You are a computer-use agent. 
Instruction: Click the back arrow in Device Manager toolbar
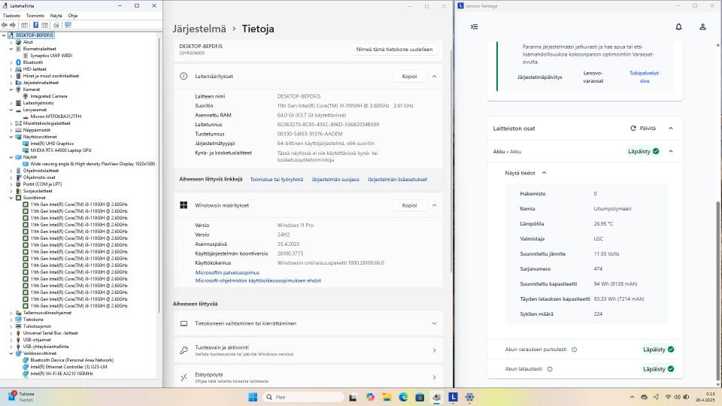tap(5, 25)
